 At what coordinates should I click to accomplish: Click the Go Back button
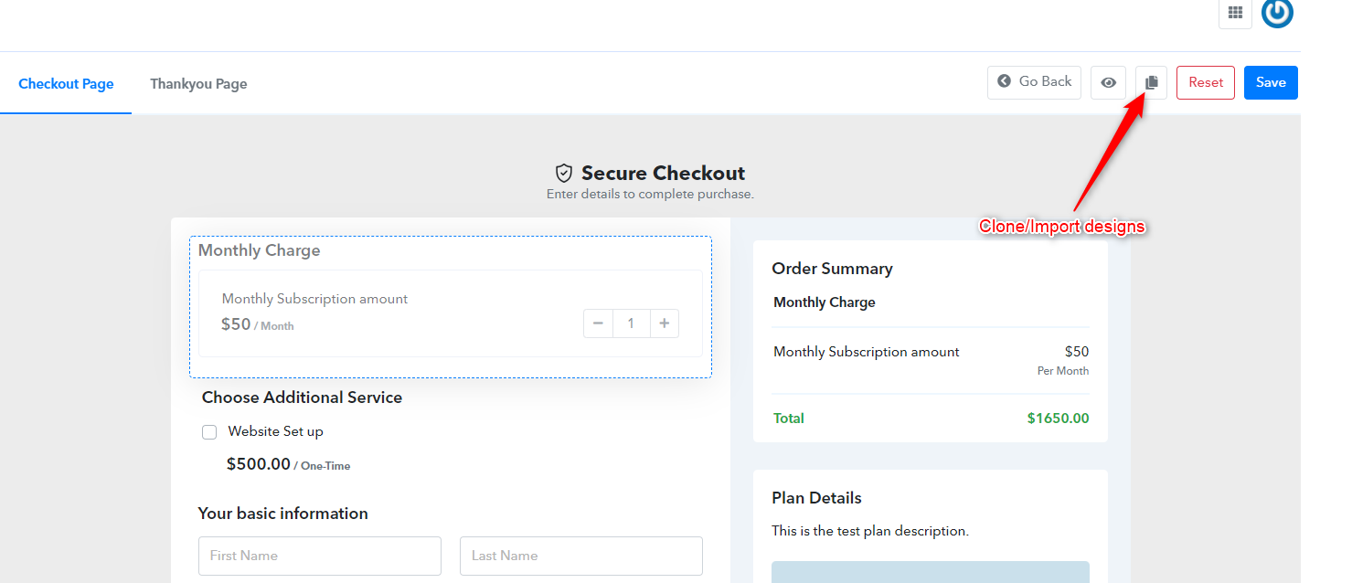(x=1034, y=82)
